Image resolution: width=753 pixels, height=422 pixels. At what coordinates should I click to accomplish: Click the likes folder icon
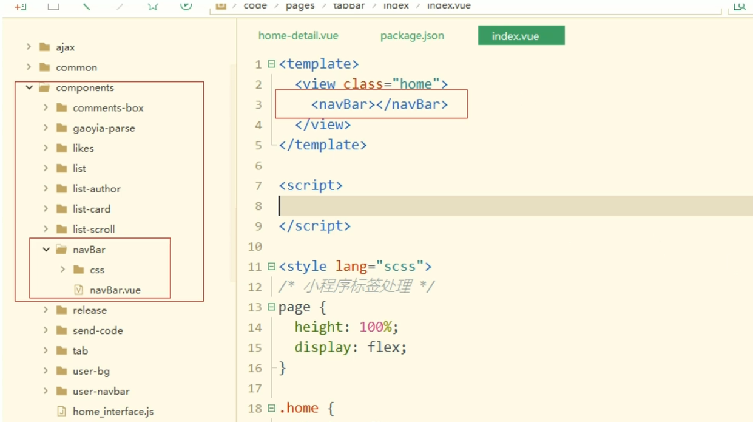point(61,148)
